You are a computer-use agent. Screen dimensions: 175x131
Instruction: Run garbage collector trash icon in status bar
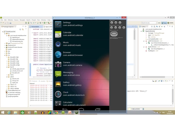pos(143,109)
